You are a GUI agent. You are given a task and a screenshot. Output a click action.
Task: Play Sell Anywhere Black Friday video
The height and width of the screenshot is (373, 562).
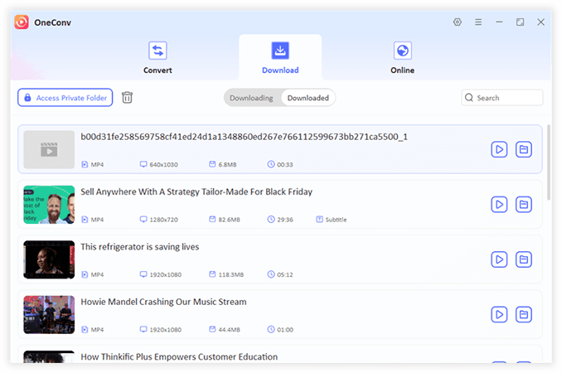point(499,205)
